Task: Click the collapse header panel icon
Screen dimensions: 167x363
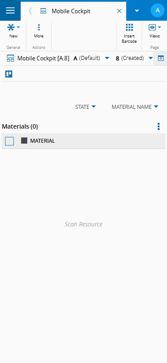Action: [160, 58]
